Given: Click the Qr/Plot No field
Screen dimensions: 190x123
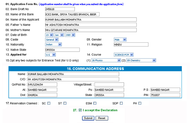Looking at the screenshot, I should pyautogui.click(x=42, y=84).
